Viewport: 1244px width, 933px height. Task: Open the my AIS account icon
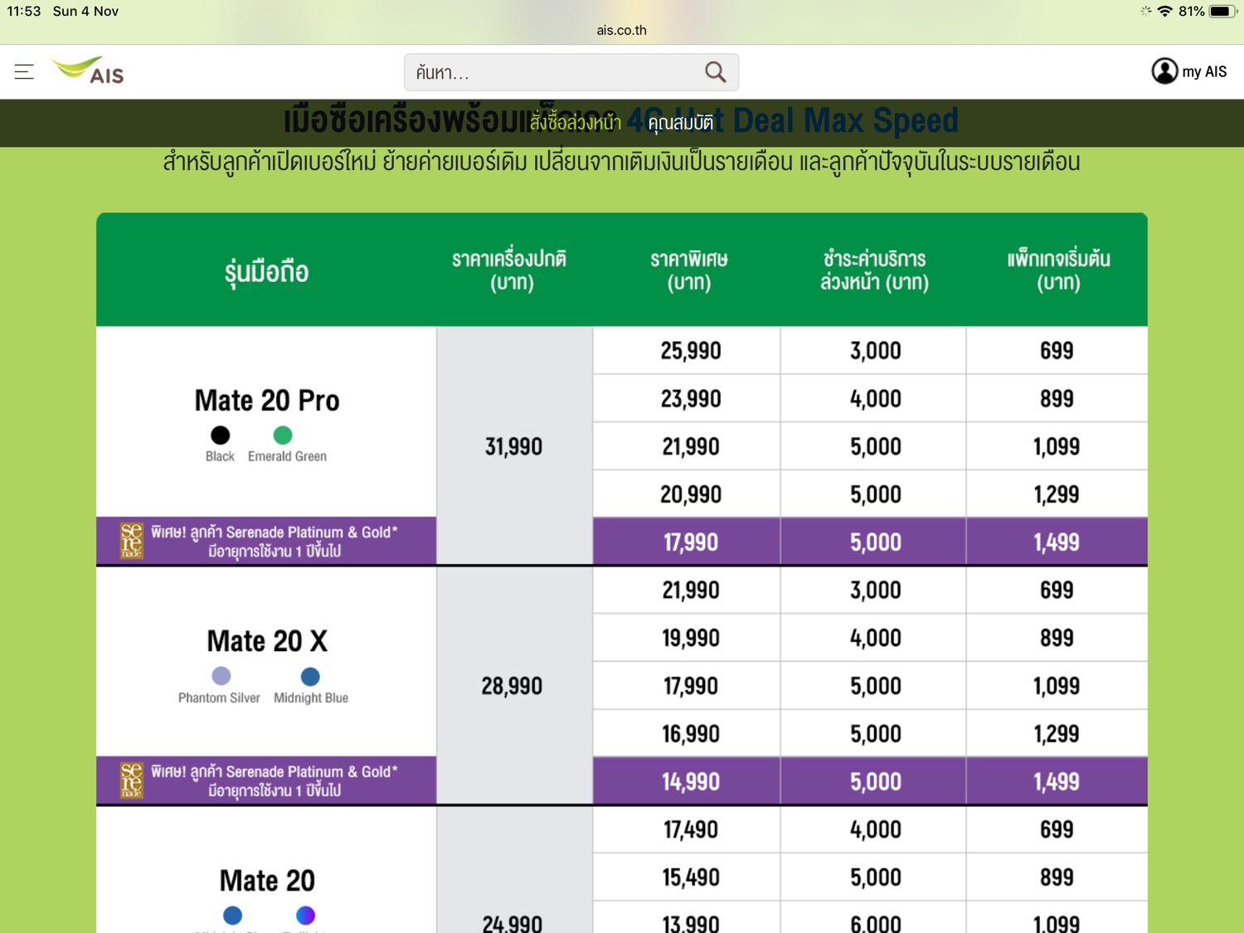click(x=1164, y=71)
